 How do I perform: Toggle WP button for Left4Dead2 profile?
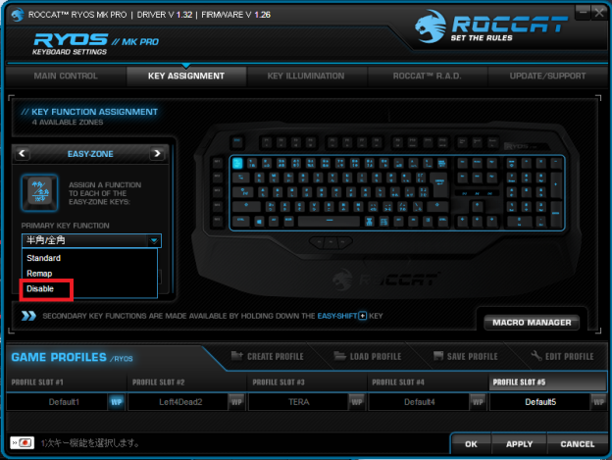point(236,402)
